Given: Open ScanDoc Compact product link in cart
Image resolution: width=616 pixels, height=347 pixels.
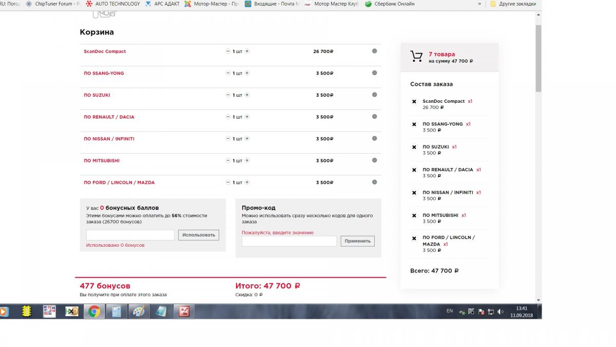Looking at the screenshot, I should (x=105, y=51).
